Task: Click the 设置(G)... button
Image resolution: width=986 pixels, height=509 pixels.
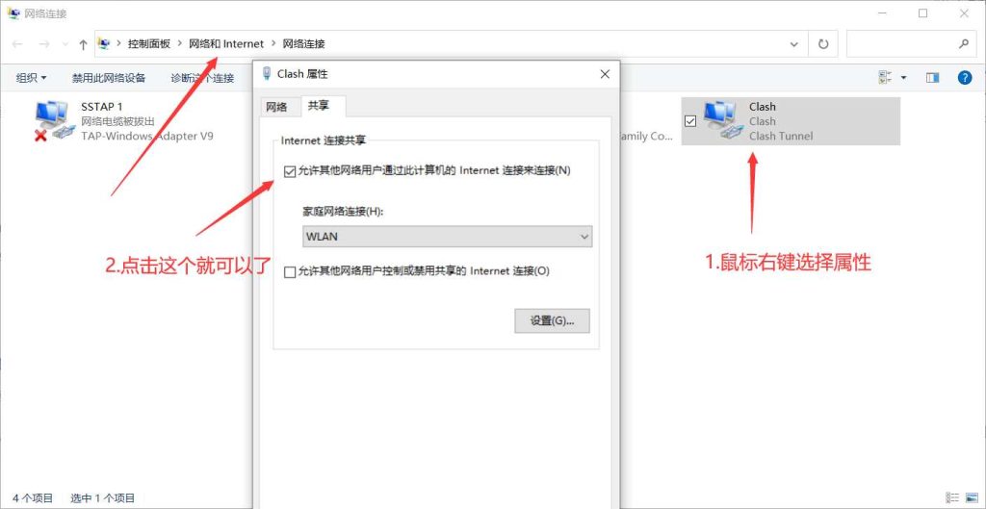Action: click(552, 321)
